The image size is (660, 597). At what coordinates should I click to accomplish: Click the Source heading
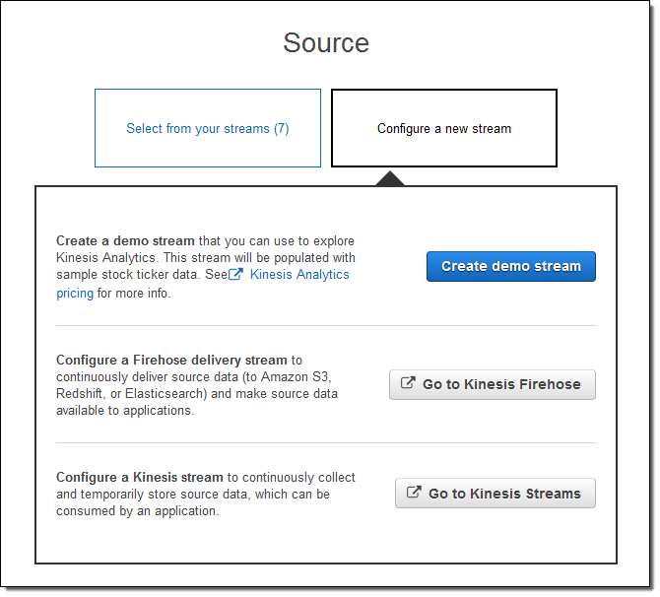(326, 43)
